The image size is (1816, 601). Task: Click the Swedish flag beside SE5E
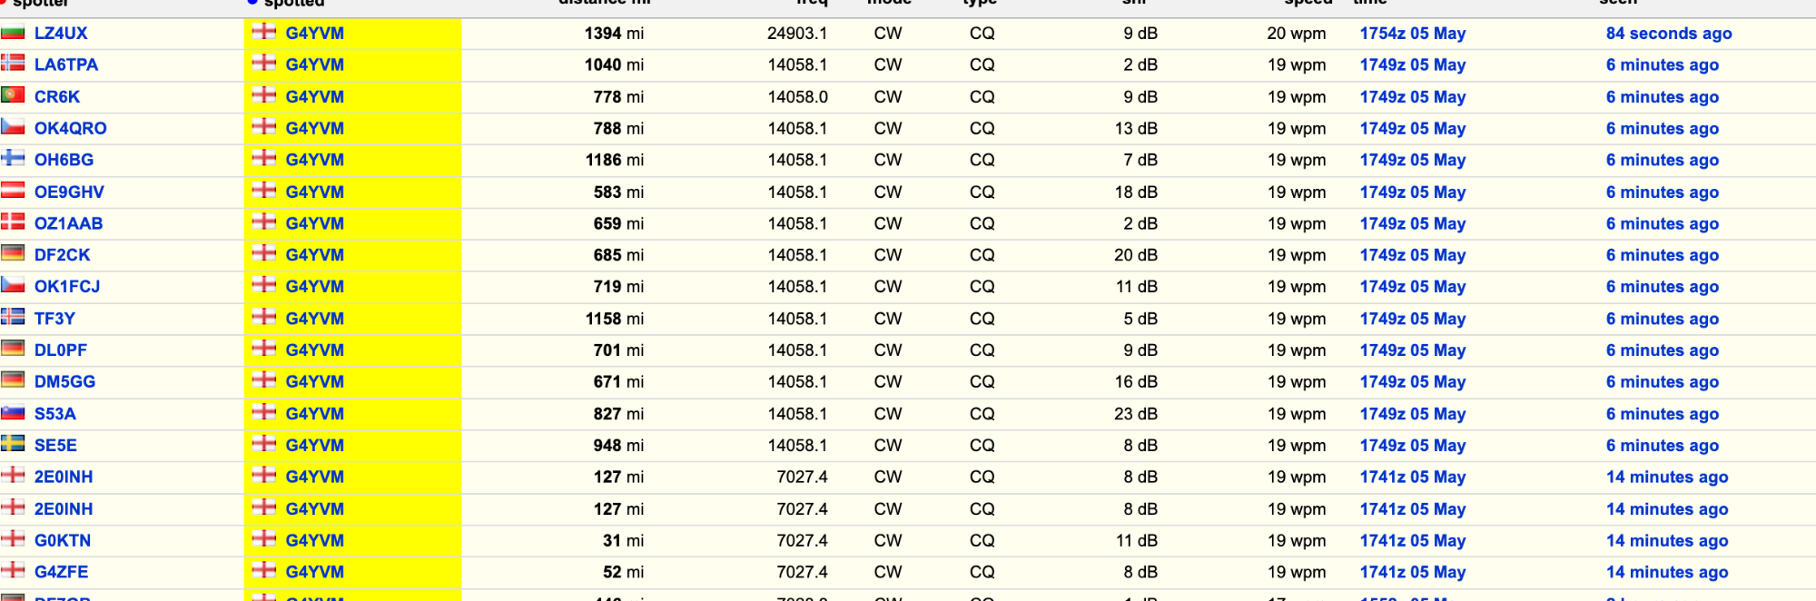point(13,444)
